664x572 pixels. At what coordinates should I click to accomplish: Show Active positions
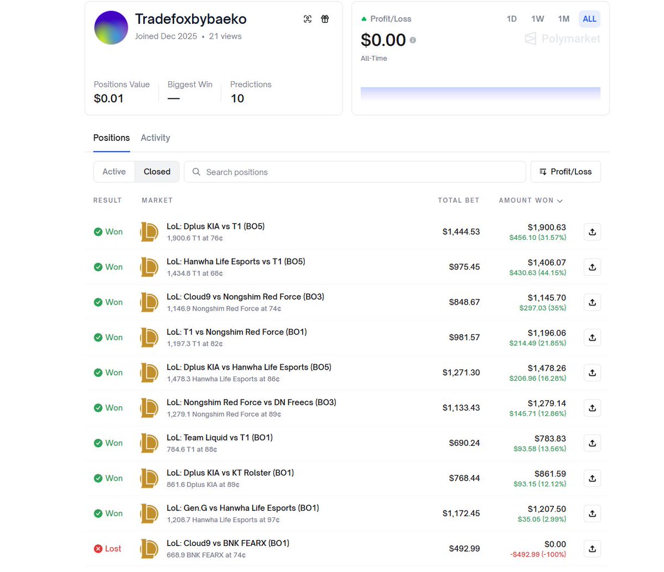click(x=114, y=172)
